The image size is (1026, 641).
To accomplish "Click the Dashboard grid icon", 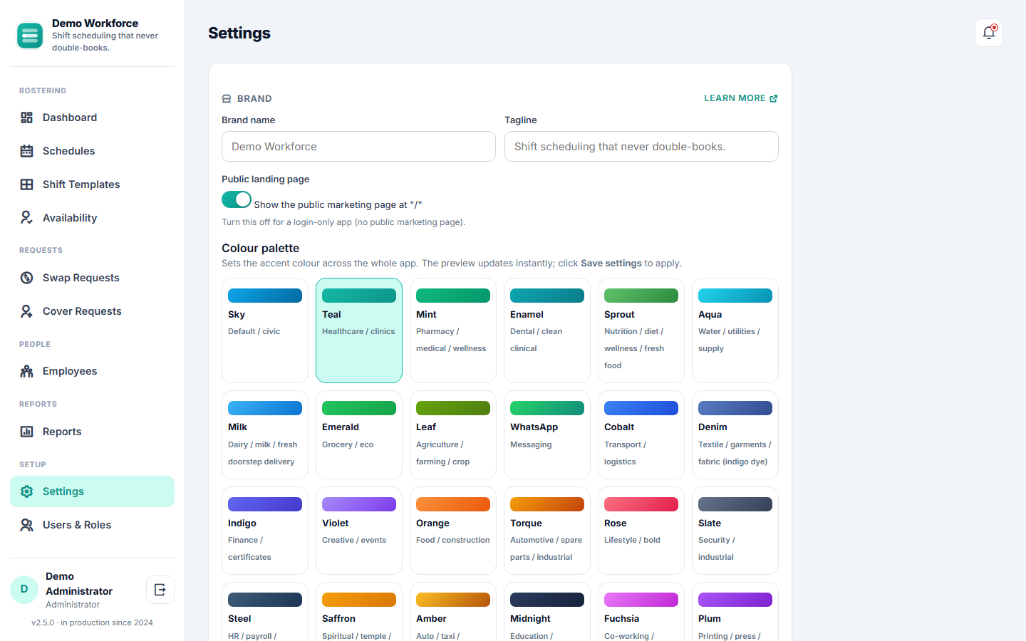I will 26,118.
